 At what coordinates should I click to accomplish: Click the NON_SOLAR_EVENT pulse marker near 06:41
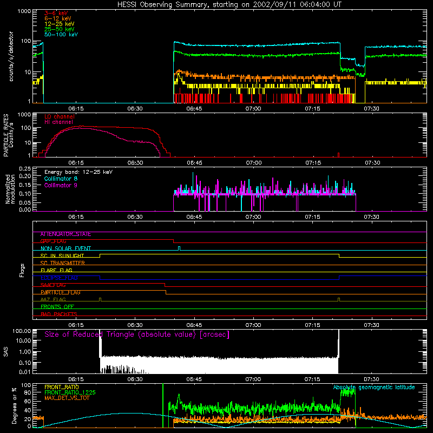pos(179,248)
